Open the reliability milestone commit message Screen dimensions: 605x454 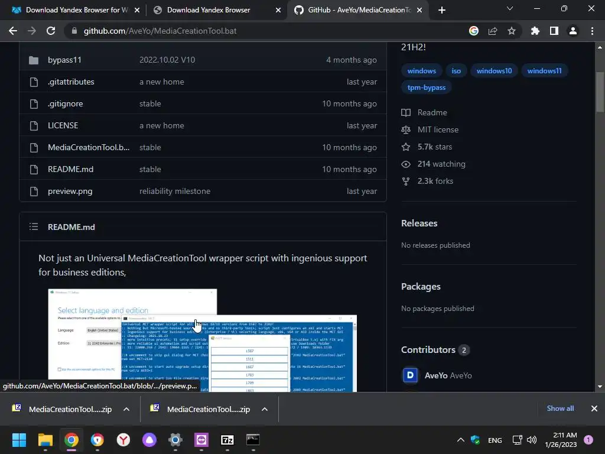[x=175, y=191]
